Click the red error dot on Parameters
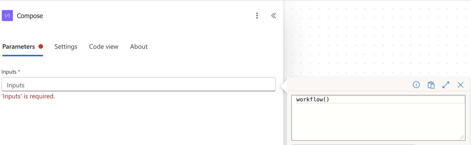 click(x=41, y=47)
